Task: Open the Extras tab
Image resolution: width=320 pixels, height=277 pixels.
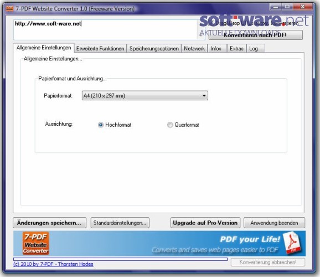Action: coord(236,48)
